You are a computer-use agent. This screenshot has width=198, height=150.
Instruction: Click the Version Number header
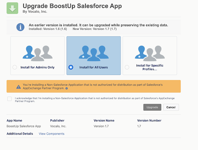point(149,121)
